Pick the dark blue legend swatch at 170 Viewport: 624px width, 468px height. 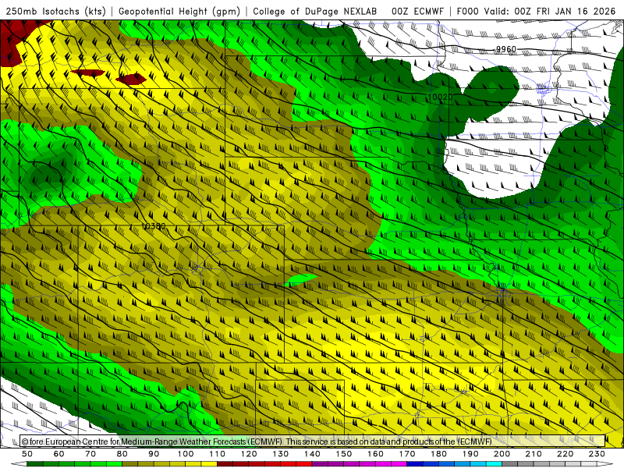415,464
